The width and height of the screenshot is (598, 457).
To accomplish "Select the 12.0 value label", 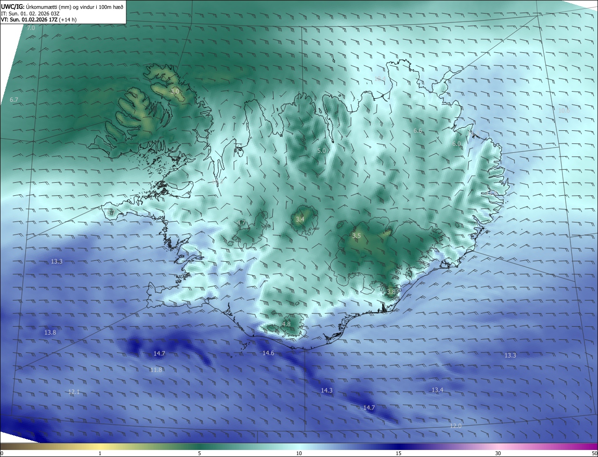I will [x=456, y=426].
